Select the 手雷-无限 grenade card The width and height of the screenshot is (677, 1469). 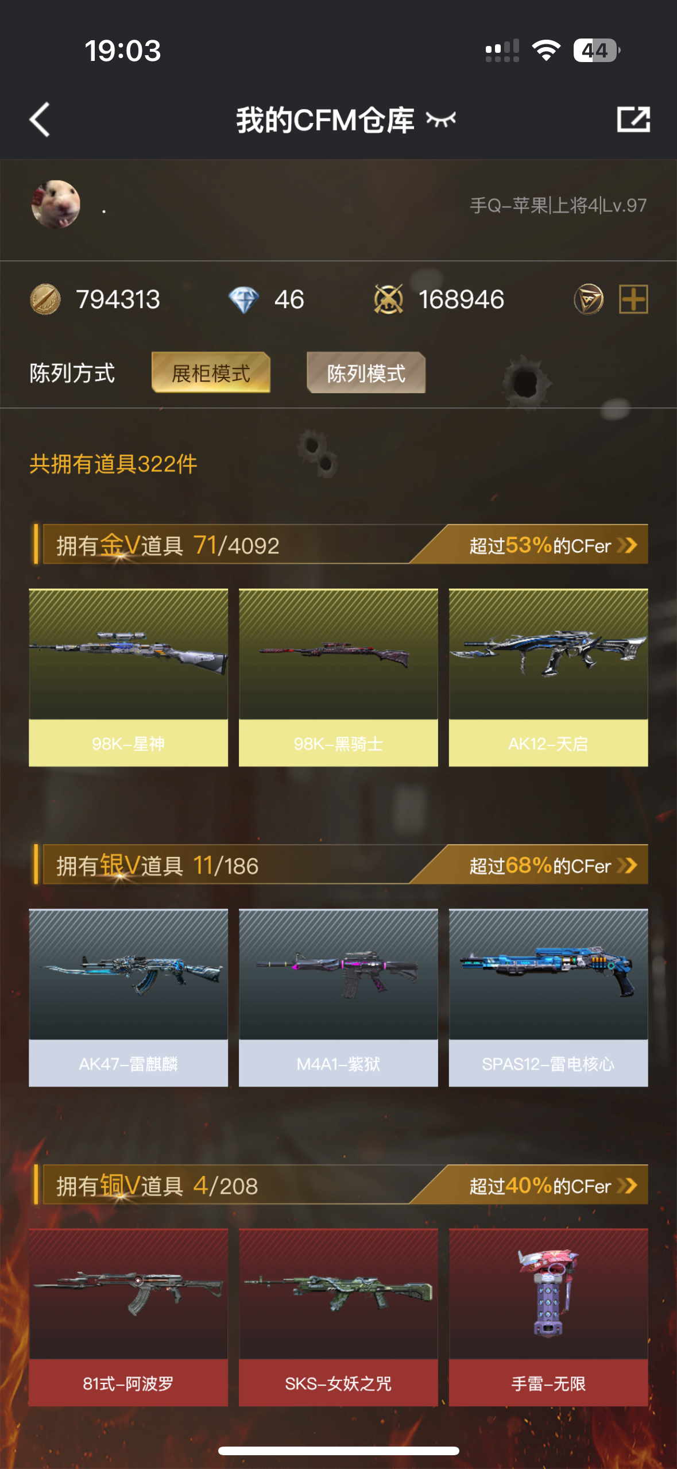coord(548,1317)
